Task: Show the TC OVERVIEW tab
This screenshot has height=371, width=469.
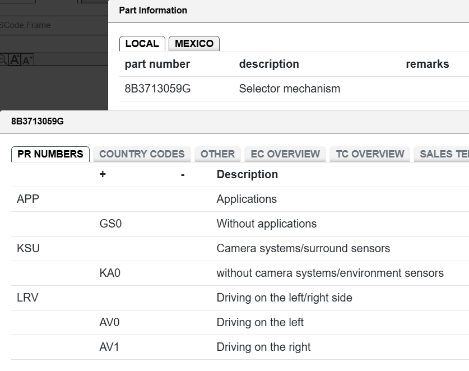Action: pyautogui.click(x=370, y=154)
